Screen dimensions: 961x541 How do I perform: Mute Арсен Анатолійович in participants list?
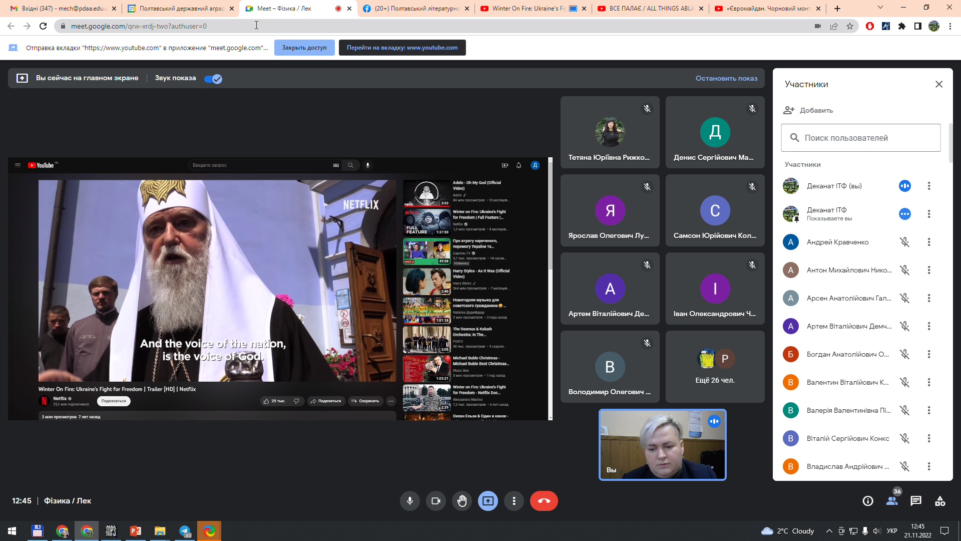904,298
